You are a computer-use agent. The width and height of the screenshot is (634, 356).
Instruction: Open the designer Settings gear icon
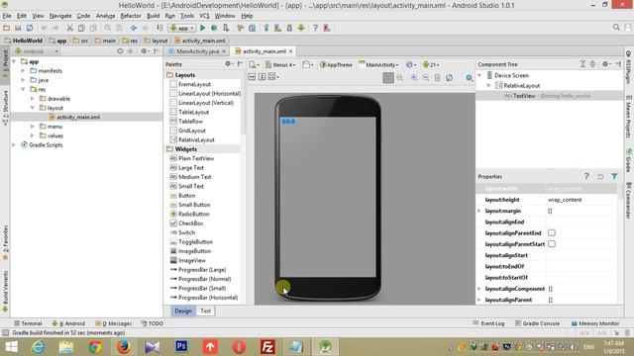tap(469, 77)
